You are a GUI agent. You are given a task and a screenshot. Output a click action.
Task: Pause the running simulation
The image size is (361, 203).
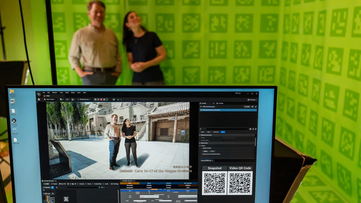(x=95, y=99)
